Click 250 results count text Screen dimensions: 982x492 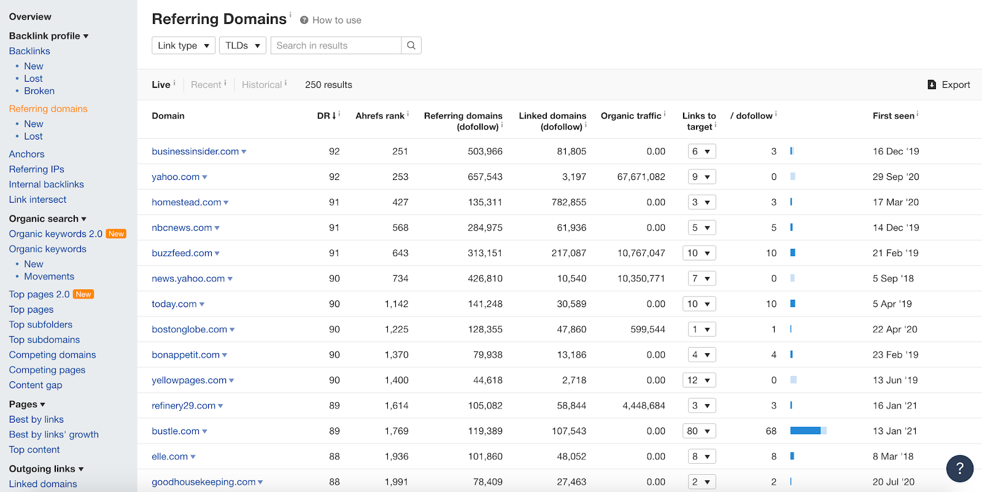[328, 85]
